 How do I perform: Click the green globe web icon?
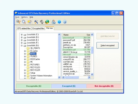click(47, 22)
